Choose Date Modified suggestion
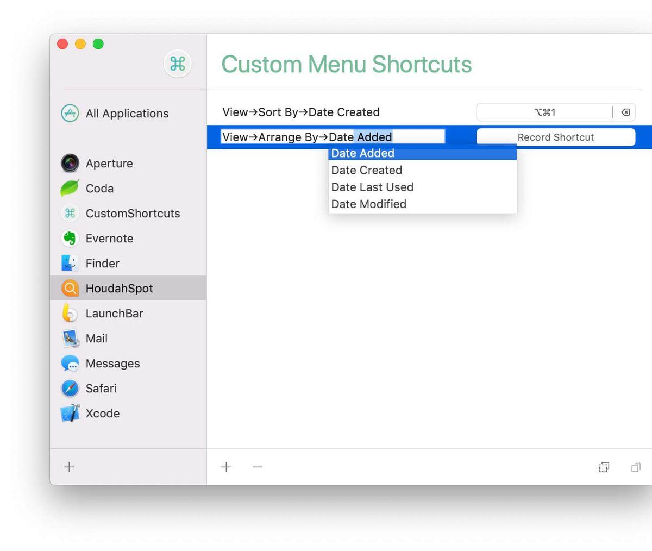The width and height of the screenshot is (652, 551). click(422, 204)
